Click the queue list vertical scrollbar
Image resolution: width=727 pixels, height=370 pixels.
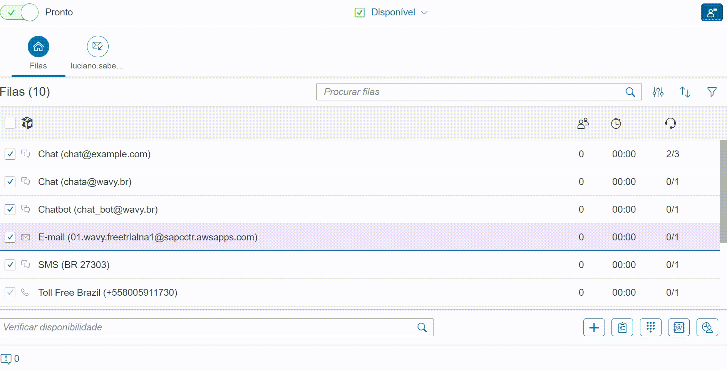(x=724, y=192)
